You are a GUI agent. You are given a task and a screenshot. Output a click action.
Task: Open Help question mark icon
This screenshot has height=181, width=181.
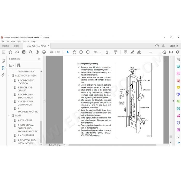pyautogui.click(x=157, y=46)
